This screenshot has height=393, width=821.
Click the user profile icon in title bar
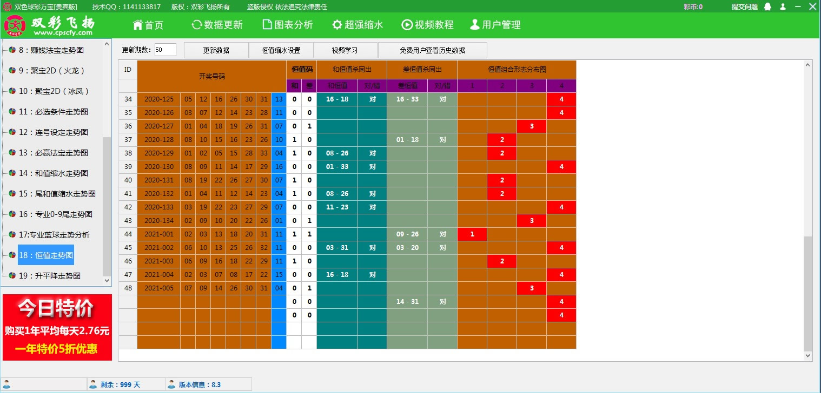tap(783, 7)
